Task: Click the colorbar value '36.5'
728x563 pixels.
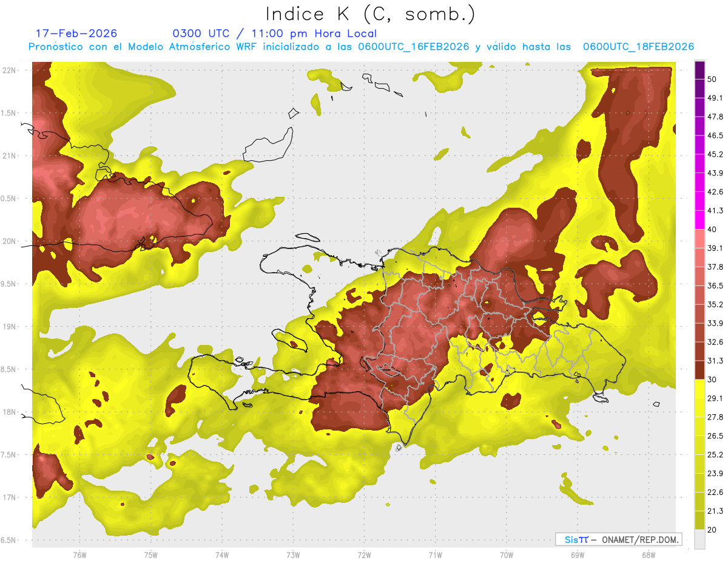Action: coord(715,285)
